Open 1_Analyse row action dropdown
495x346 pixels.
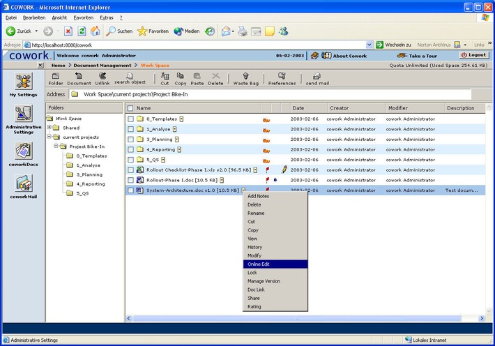(174, 129)
